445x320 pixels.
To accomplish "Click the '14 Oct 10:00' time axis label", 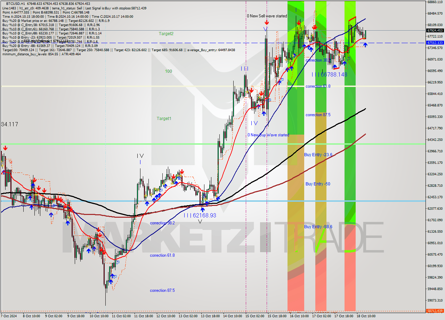I will coord(232,316).
